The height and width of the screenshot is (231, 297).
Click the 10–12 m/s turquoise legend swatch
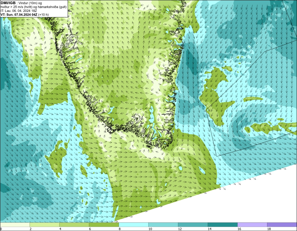tap(163, 225)
